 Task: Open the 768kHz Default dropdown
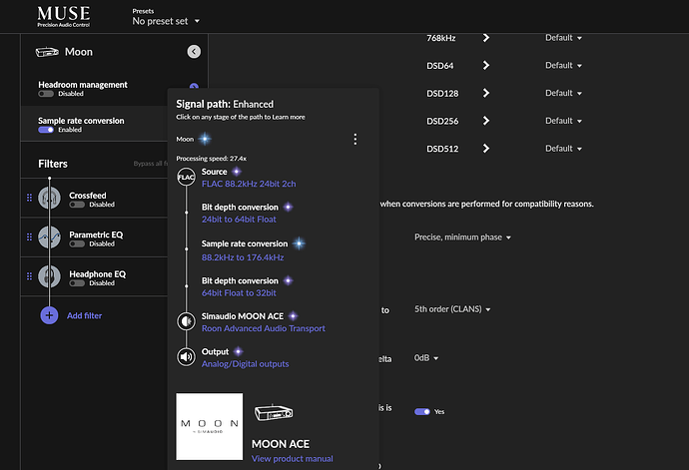tap(563, 38)
